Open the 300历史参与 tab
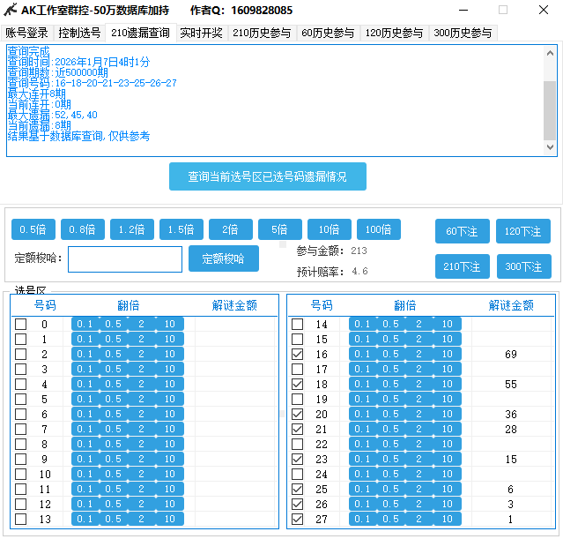563x539 pixels. 463,33
